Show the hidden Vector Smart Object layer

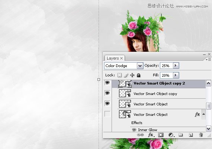click(x=107, y=114)
